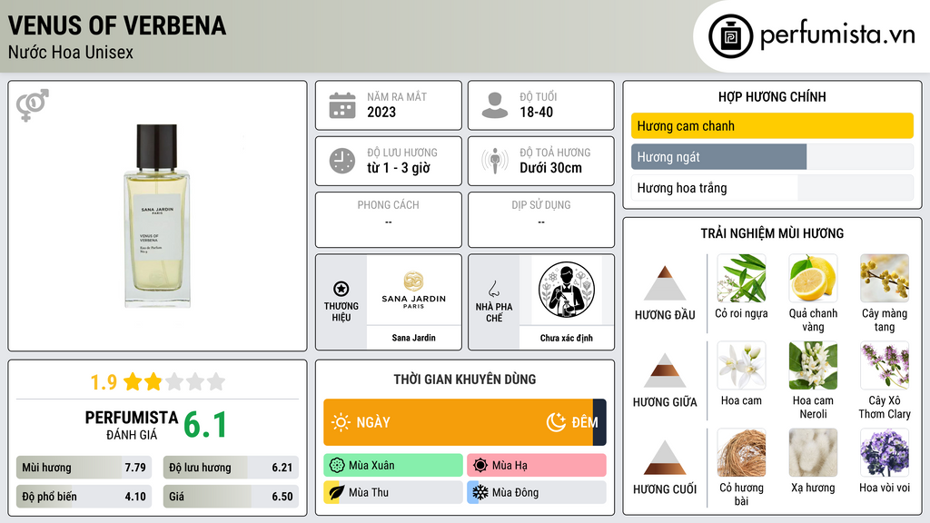
Task: Click the Mùi hương 7.79 score bar
Action: click(84, 468)
